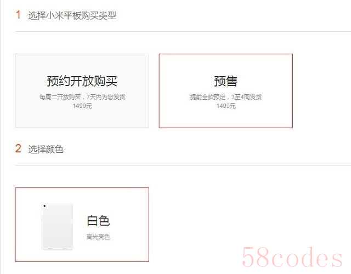The height and width of the screenshot is (274, 351).
Task: Choose the 预售 pre-sale option card
Action: (x=225, y=90)
